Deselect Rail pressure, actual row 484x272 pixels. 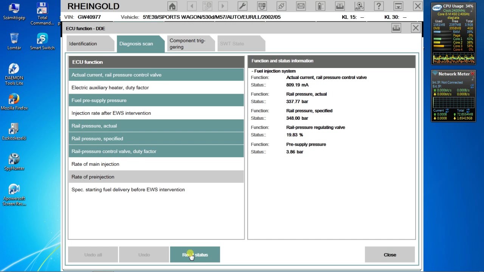(156, 126)
